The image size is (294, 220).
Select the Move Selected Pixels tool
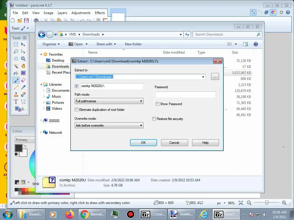click(x=23, y=44)
